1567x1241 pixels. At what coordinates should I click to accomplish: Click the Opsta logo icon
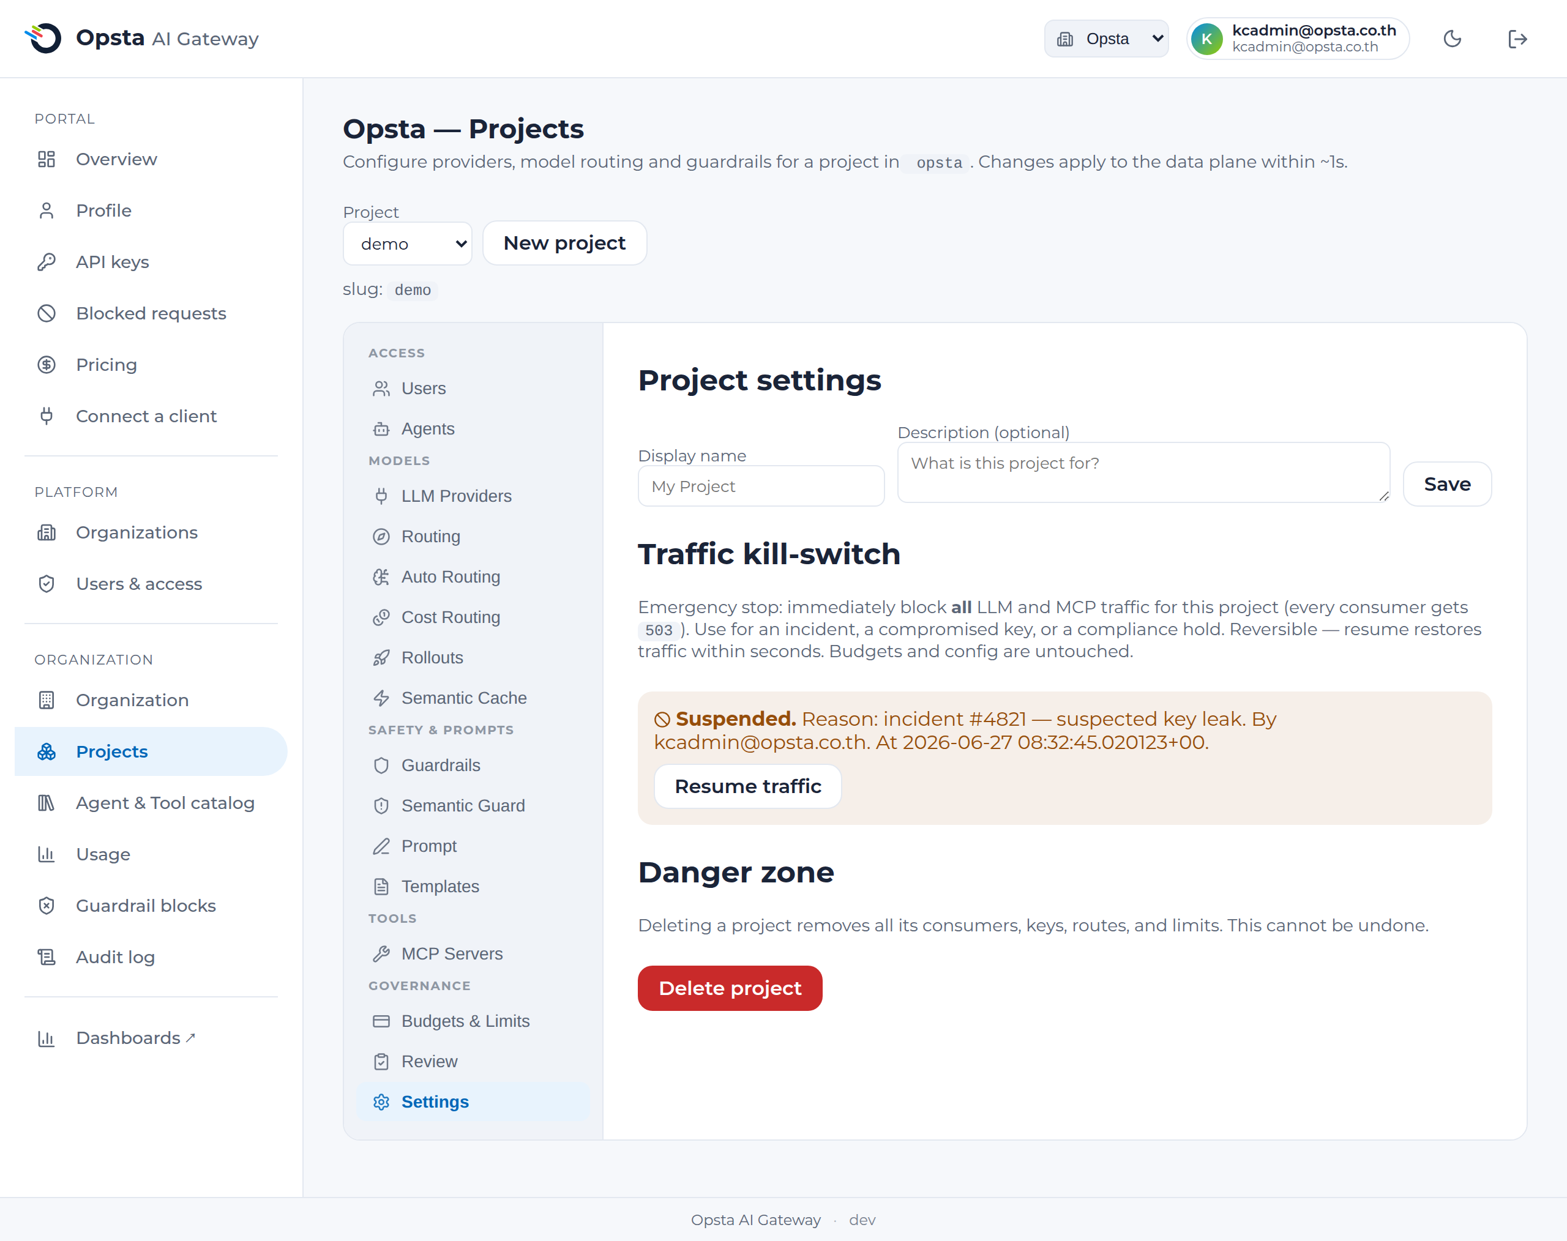tap(43, 38)
